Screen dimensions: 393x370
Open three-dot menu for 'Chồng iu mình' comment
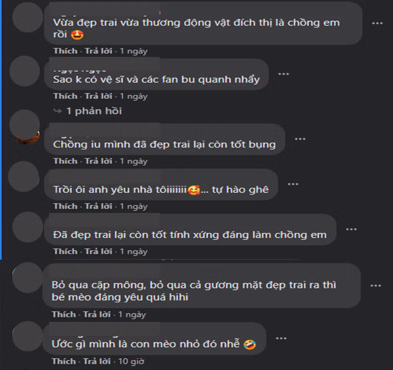pos(300,139)
